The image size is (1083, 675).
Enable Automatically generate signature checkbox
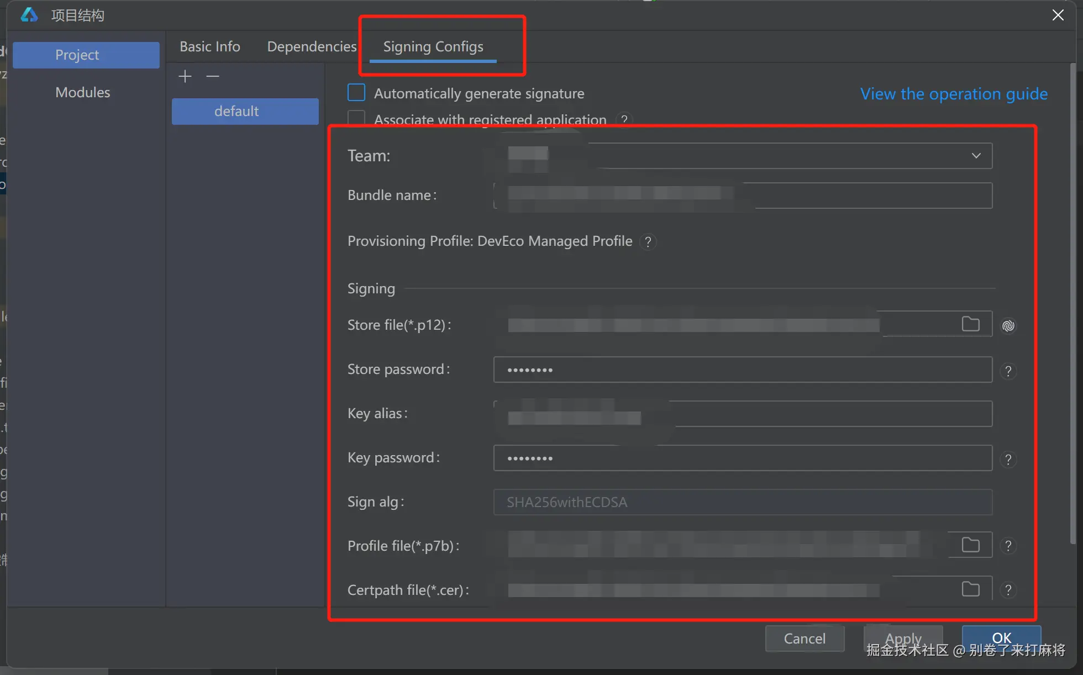point(356,93)
